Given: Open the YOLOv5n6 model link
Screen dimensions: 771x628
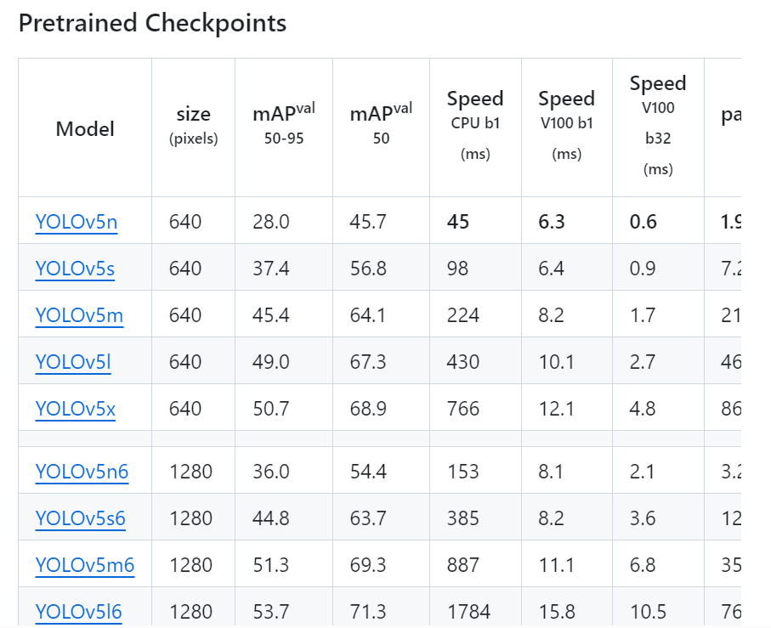Looking at the screenshot, I should click(x=82, y=472).
